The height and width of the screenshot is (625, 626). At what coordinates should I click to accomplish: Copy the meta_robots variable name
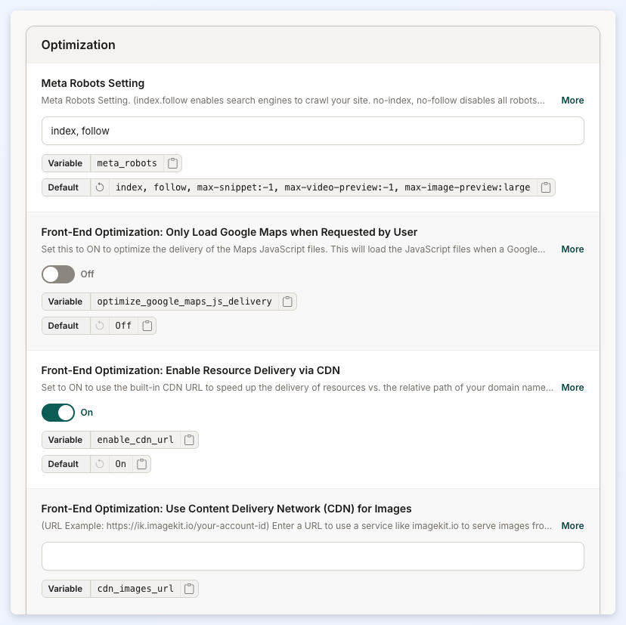(172, 163)
